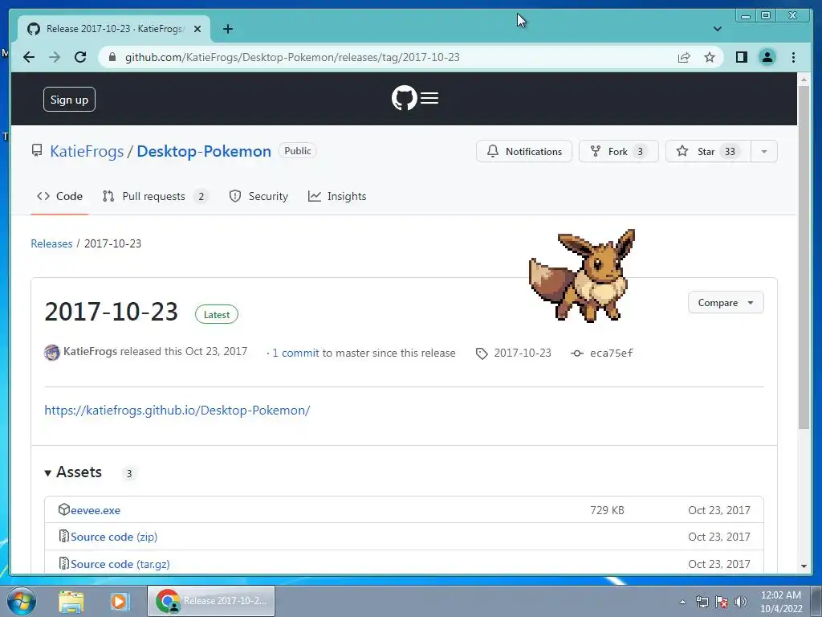
Task: Click the browser Forward arrow
Action: click(55, 57)
